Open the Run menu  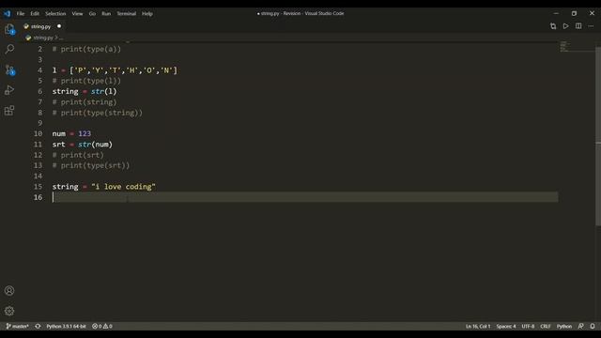click(106, 13)
